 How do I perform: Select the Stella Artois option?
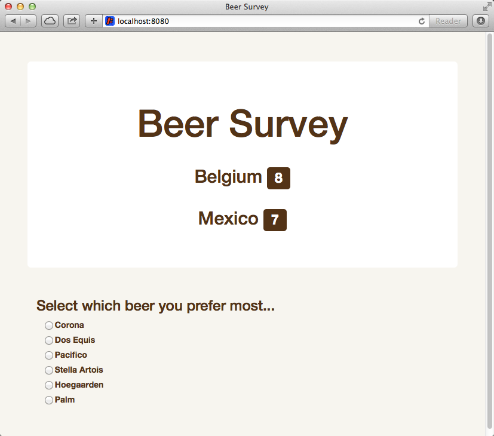click(x=48, y=370)
